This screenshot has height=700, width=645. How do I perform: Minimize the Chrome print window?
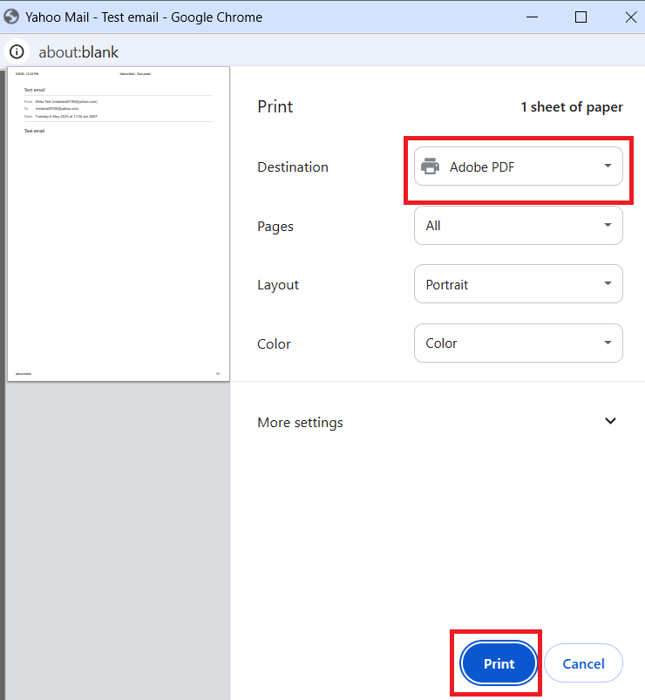532,17
